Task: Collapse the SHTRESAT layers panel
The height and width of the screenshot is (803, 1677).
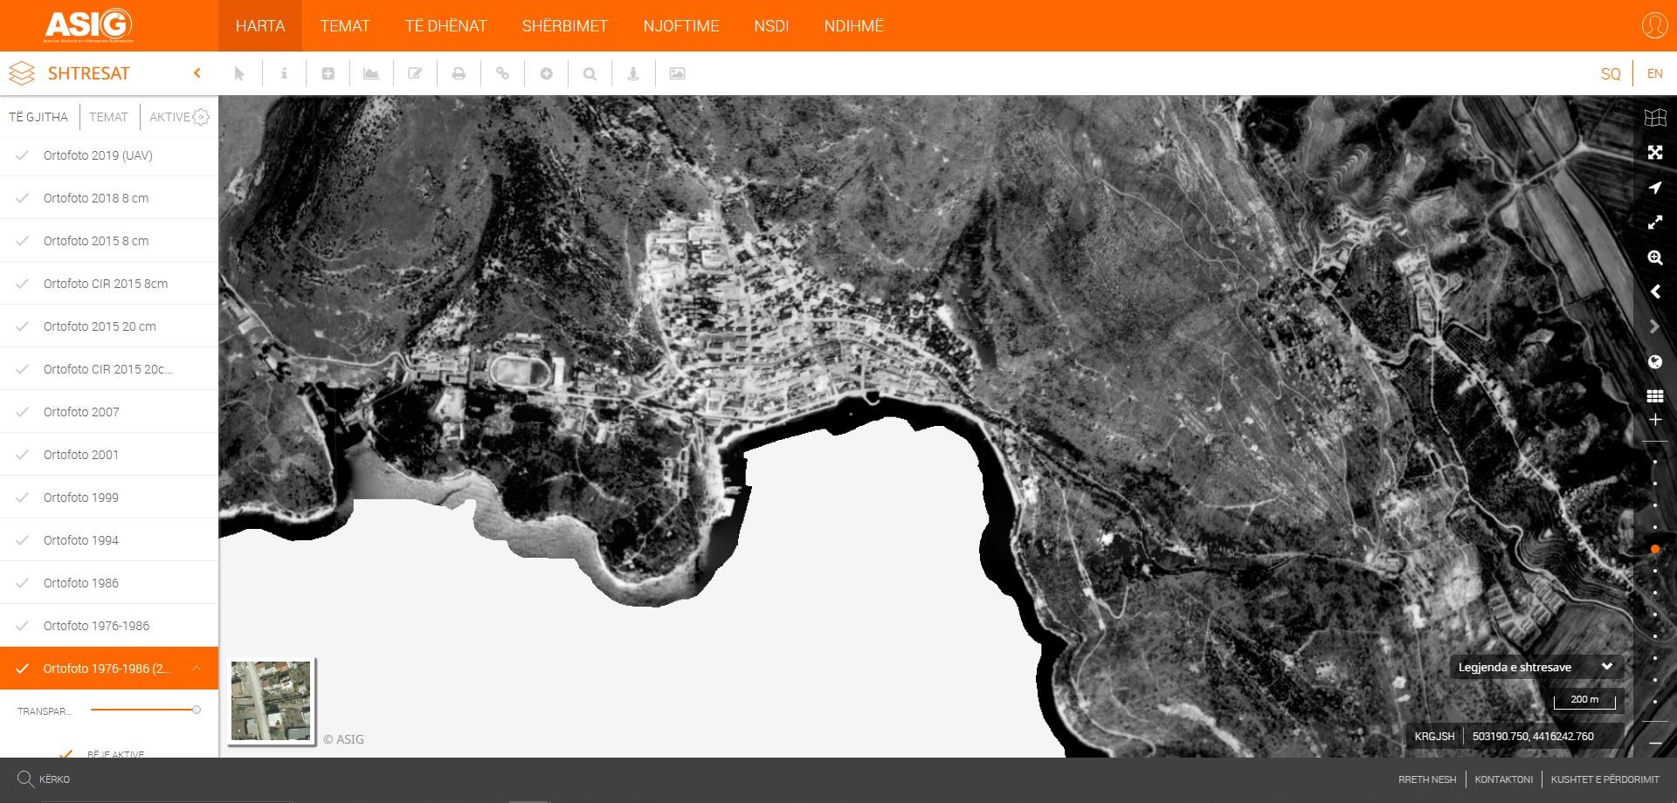Action: pos(197,73)
